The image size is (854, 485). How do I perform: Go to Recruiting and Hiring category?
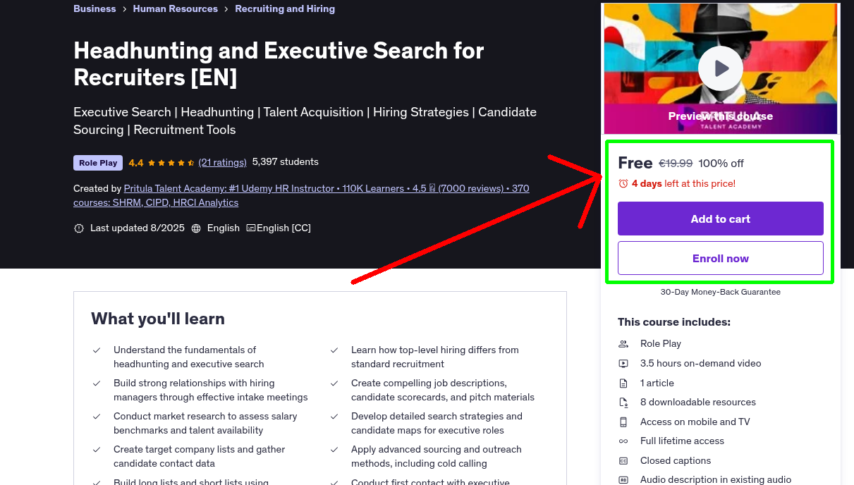point(285,9)
